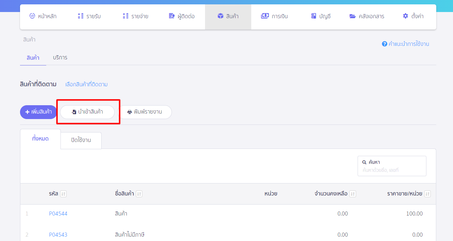Screen dimensions: 453x241
Task: Sort by จำนวนคงเหลือ column sort icon
Action: pos(352,194)
